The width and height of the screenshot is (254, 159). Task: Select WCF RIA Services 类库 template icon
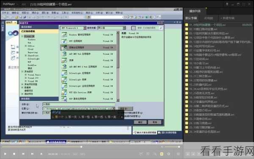(x=64, y=92)
